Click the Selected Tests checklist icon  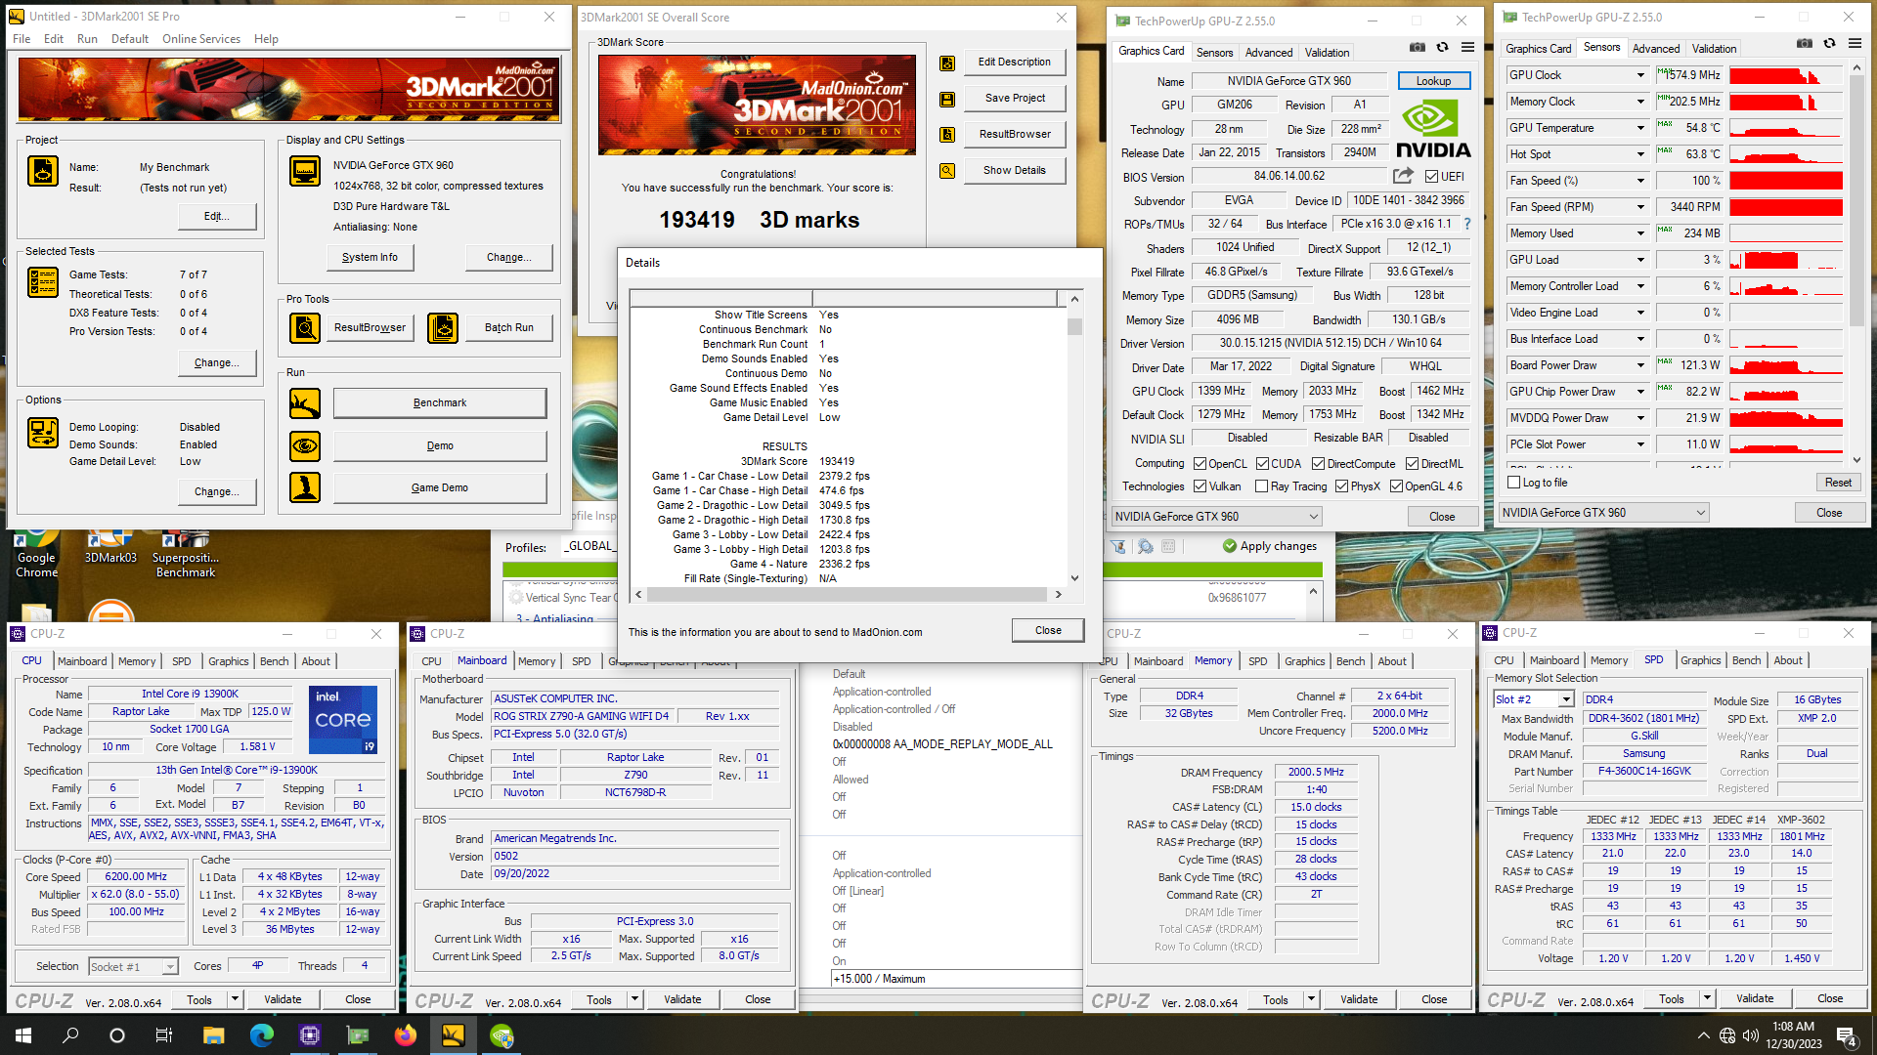43,282
